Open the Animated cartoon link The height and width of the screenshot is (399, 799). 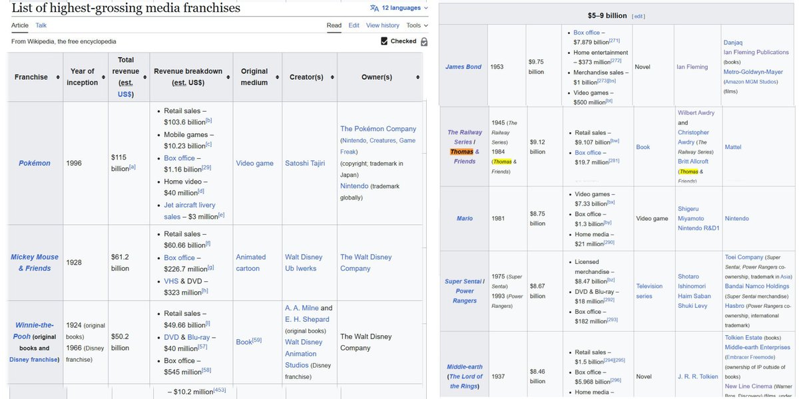pyautogui.click(x=251, y=263)
